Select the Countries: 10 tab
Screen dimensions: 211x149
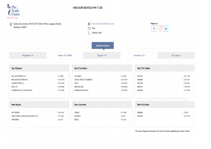pos(139,55)
